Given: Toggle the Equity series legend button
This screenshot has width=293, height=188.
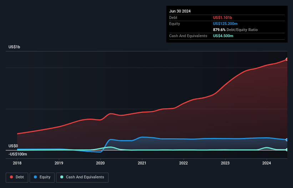Looking at the screenshot, I should pos(42,177).
